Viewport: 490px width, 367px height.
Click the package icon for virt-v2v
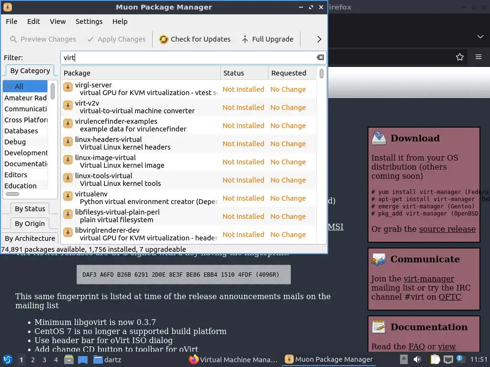click(x=68, y=105)
